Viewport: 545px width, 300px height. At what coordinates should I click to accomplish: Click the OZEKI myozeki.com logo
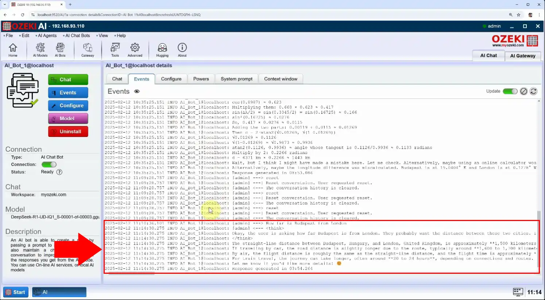click(515, 41)
